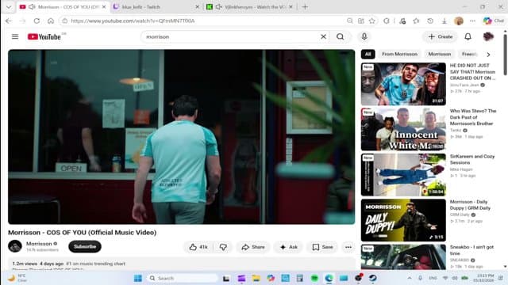Click the Ask button under the video

pyautogui.click(x=289, y=247)
